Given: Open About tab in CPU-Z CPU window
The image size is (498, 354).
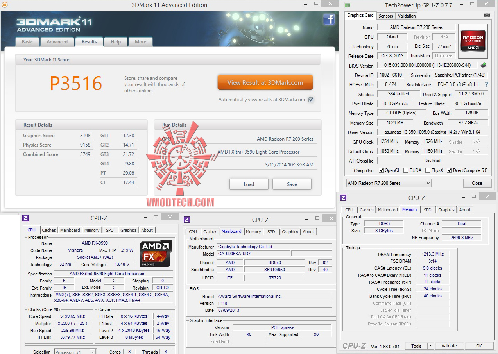Looking at the screenshot, I should pos(147,230).
